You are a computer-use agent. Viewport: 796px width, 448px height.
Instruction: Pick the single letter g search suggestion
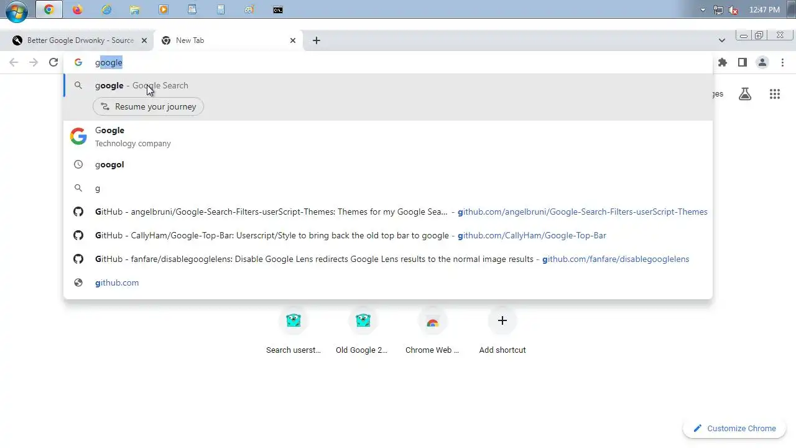[388, 188]
